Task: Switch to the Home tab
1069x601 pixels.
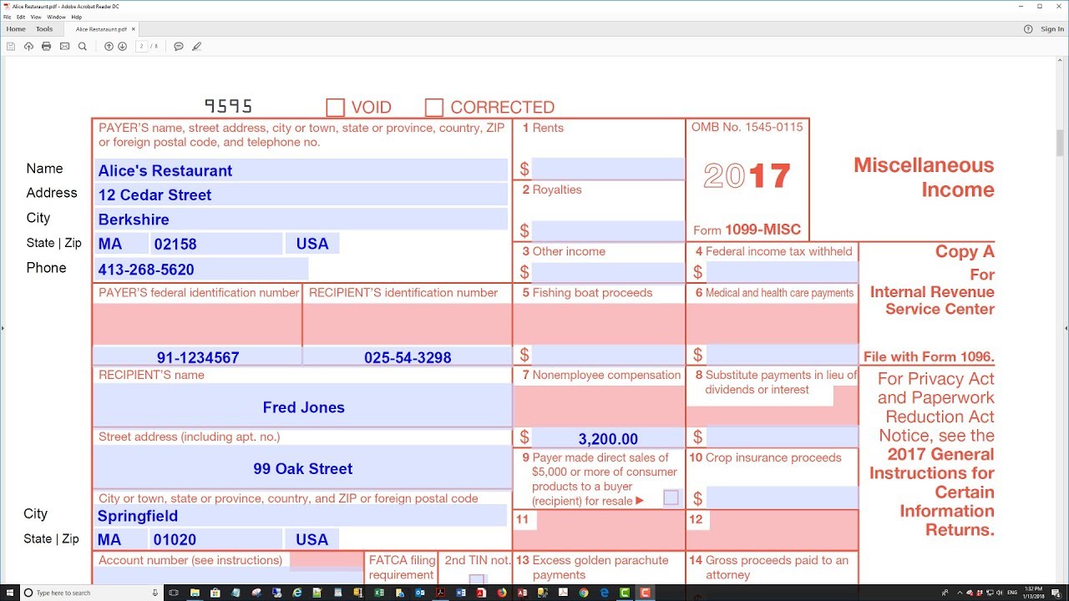Action: 16,29
